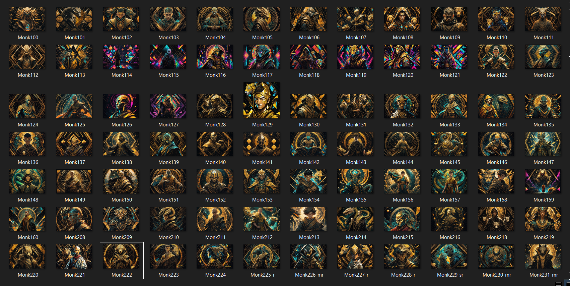Click the Monk116 colorful thumbnail
The width and height of the screenshot is (570, 286).
(x=215, y=57)
